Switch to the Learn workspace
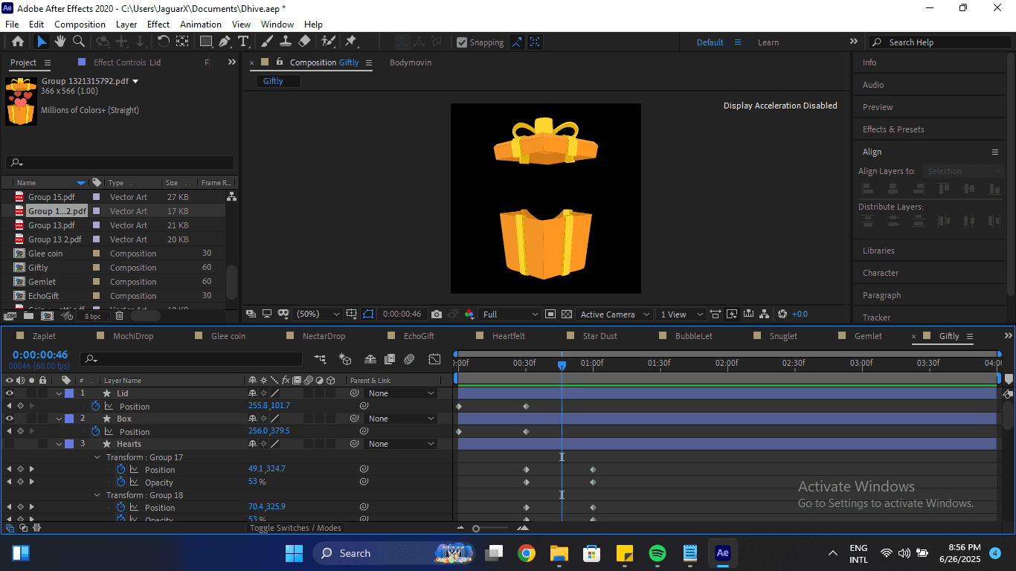Screen dimensions: 1016x571 coord(768,42)
